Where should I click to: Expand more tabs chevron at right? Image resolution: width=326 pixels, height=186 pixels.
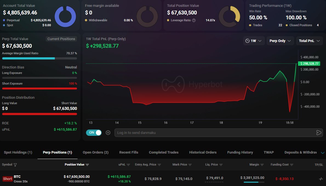click(322, 152)
